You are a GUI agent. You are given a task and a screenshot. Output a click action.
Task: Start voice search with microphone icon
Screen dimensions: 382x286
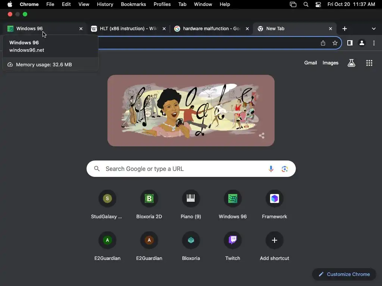tap(271, 169)
